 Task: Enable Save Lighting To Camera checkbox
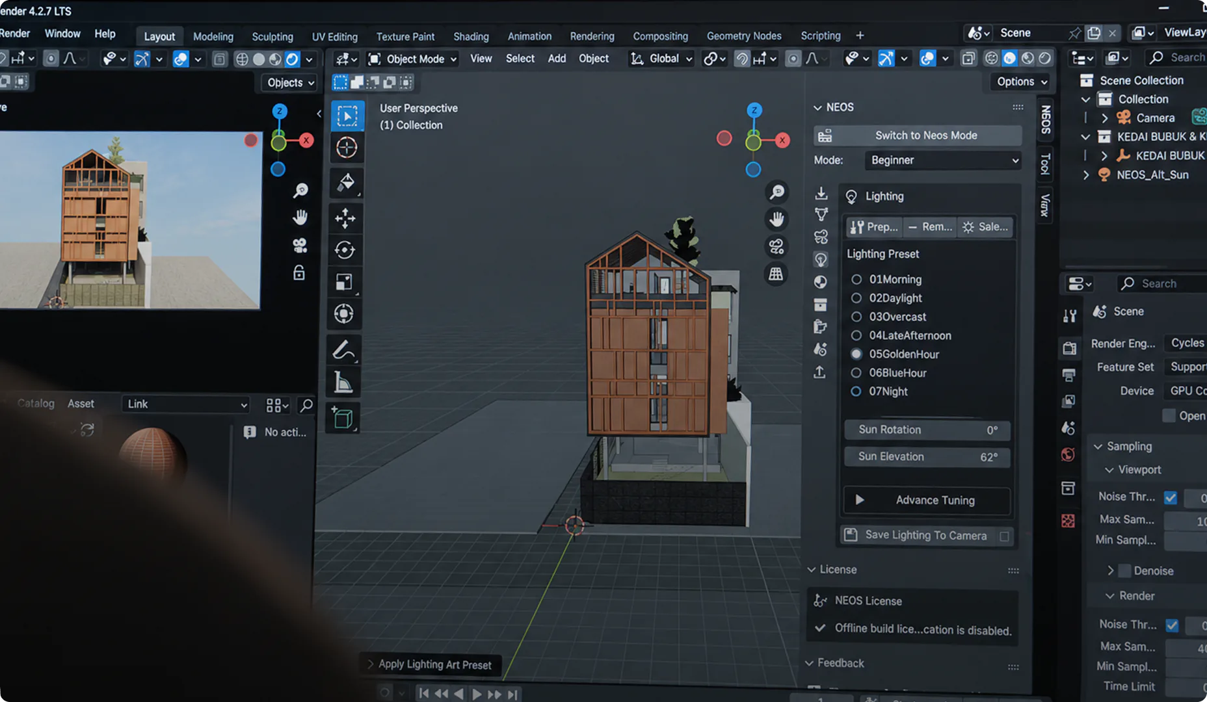[1005, 536]
